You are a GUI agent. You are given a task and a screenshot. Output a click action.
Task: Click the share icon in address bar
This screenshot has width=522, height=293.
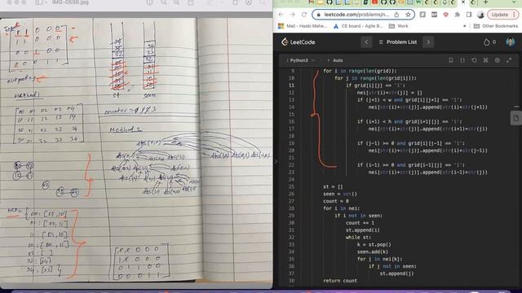tap(396, 15)
